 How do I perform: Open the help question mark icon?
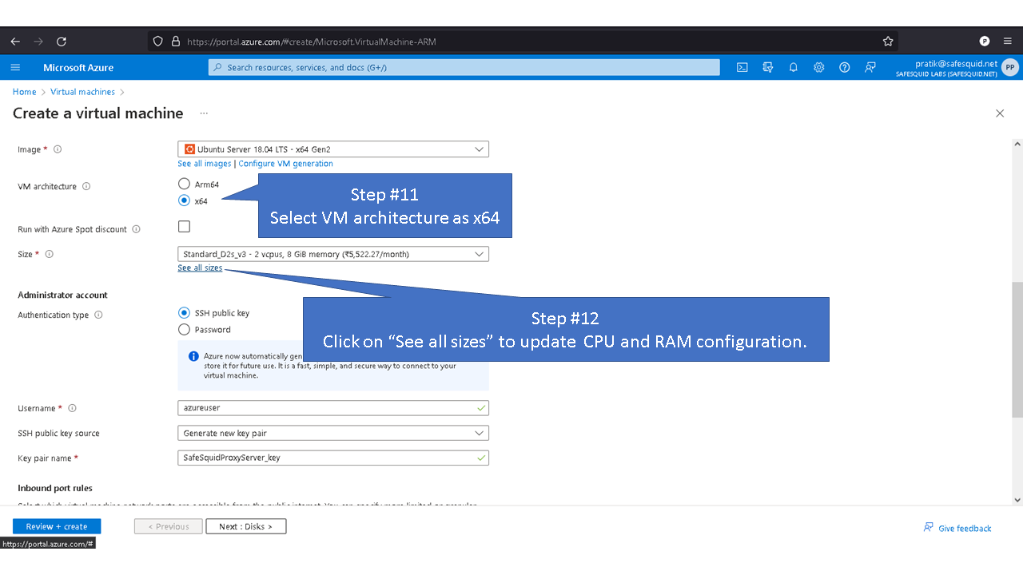coord(845,68)
